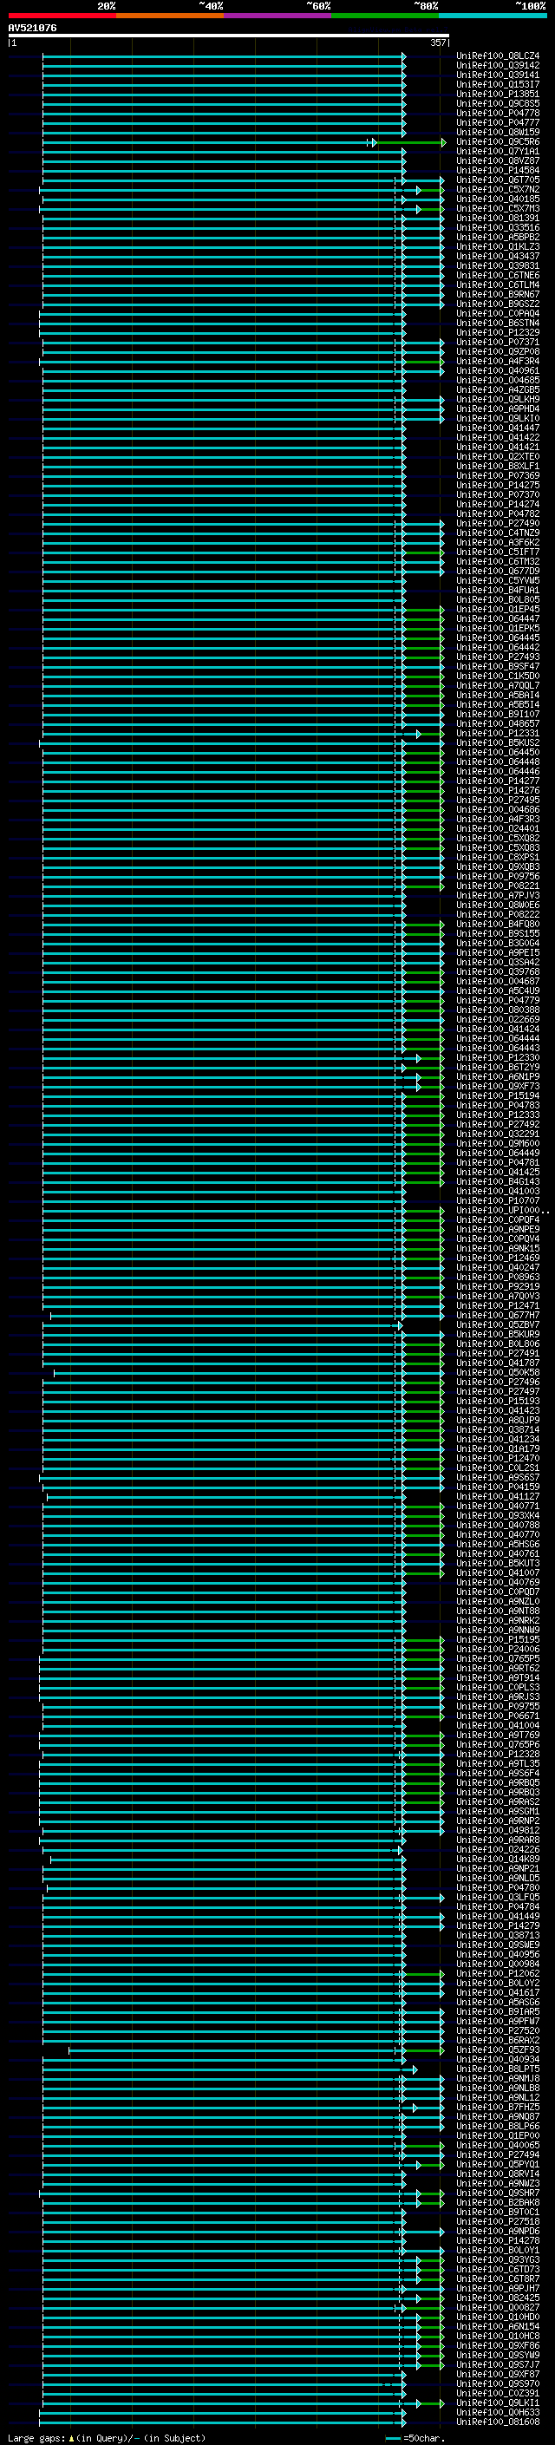The height and width of the screenshot is (2445, 555).
Task: Select hit label UniRef100_C0PQF4
Action: point(497,1220)
